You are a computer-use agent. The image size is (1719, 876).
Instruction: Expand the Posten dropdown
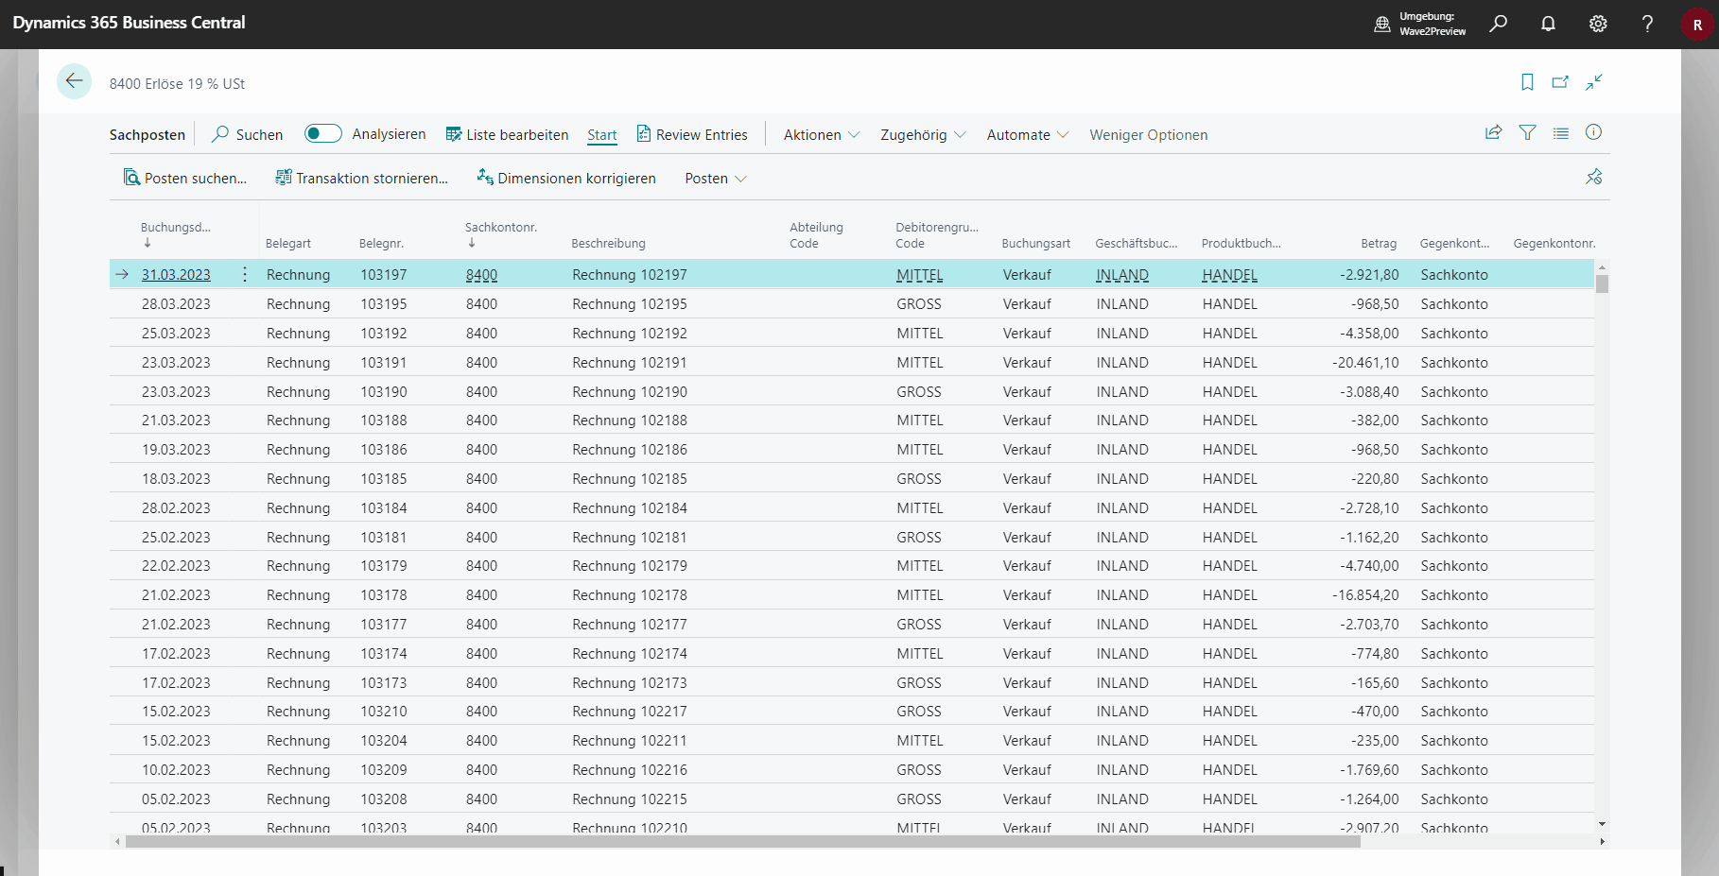click(x=716, y=178)
